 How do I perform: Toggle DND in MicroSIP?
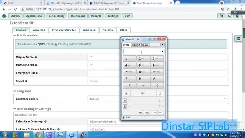tap(141, 113)
